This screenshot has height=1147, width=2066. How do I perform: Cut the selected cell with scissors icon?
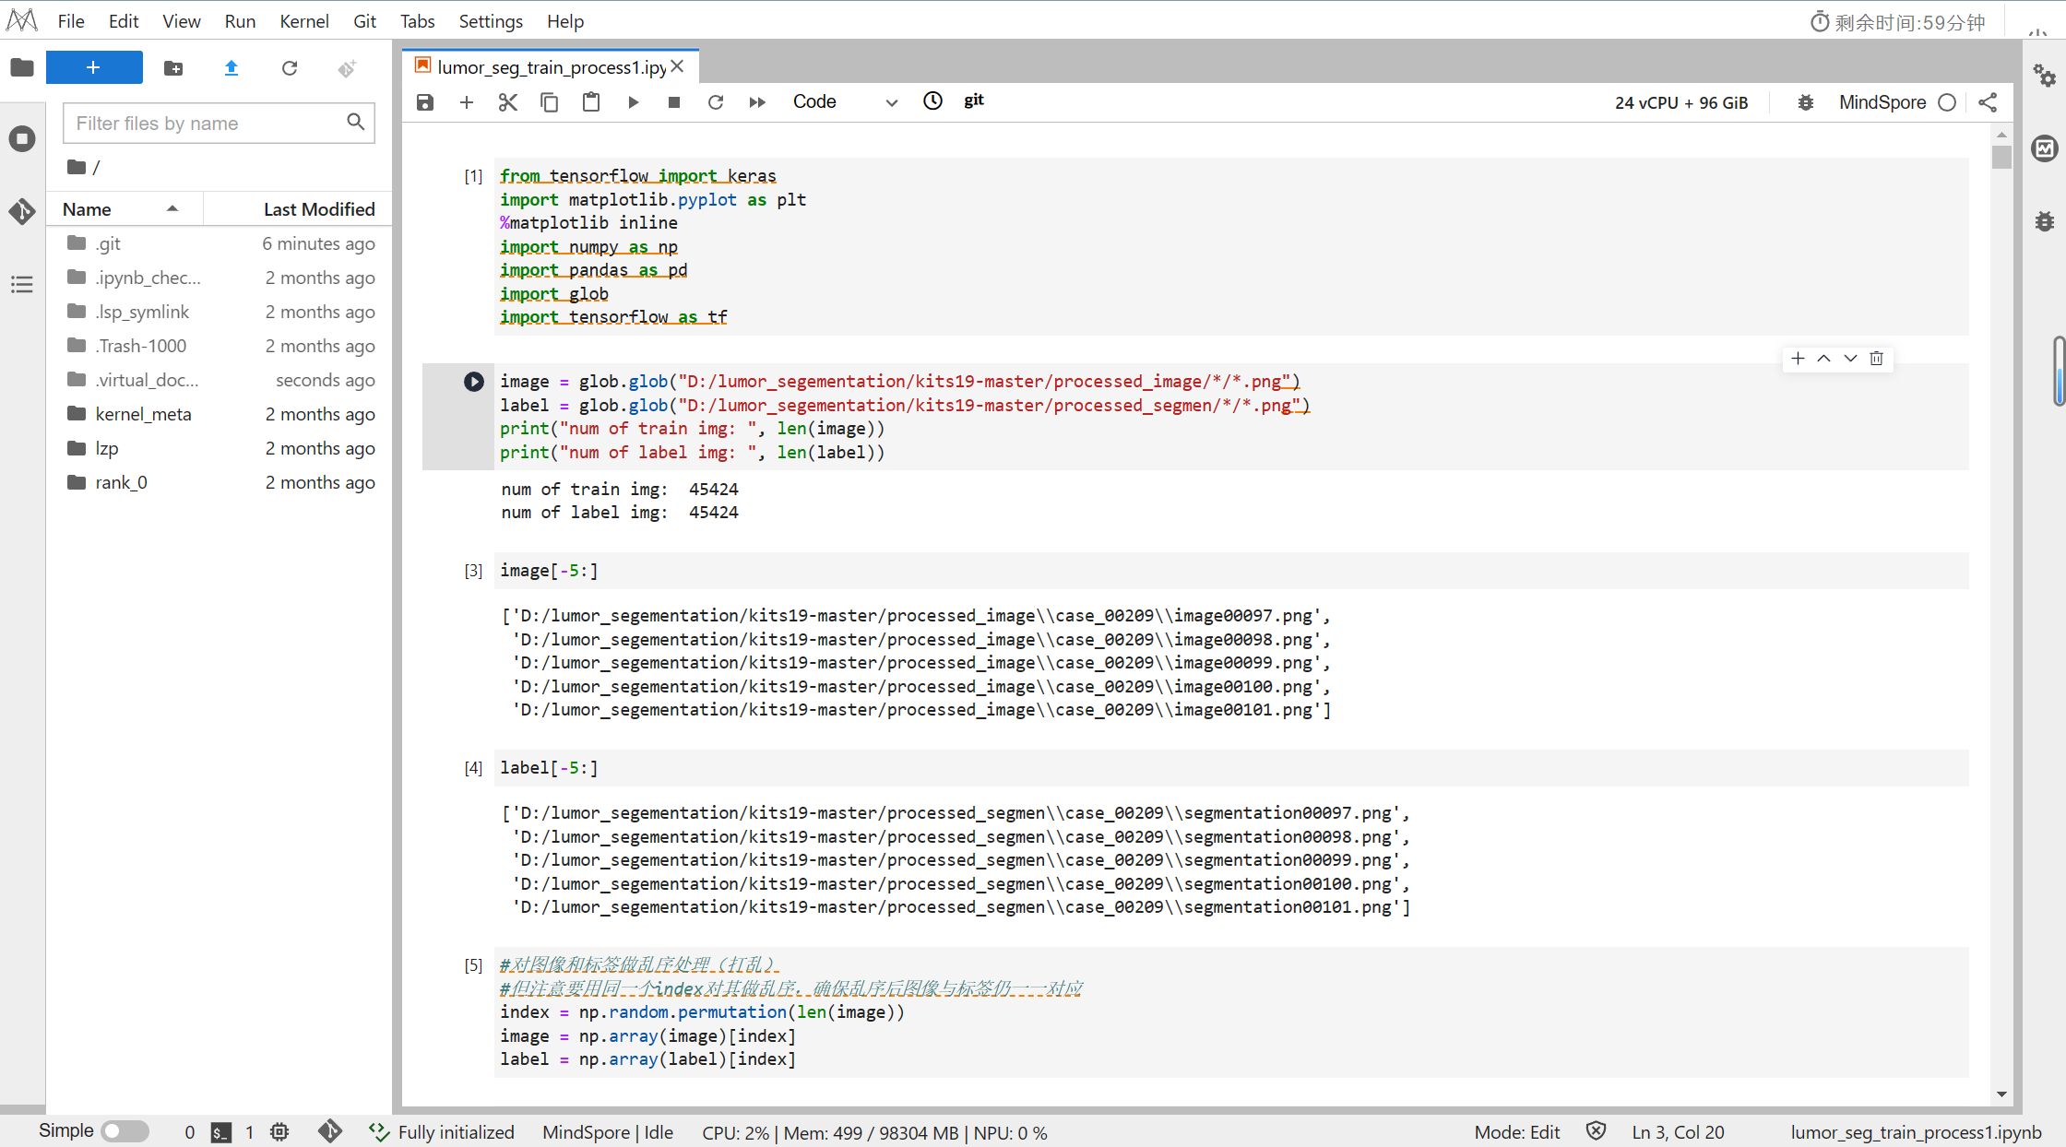click(x=507, y=102)
